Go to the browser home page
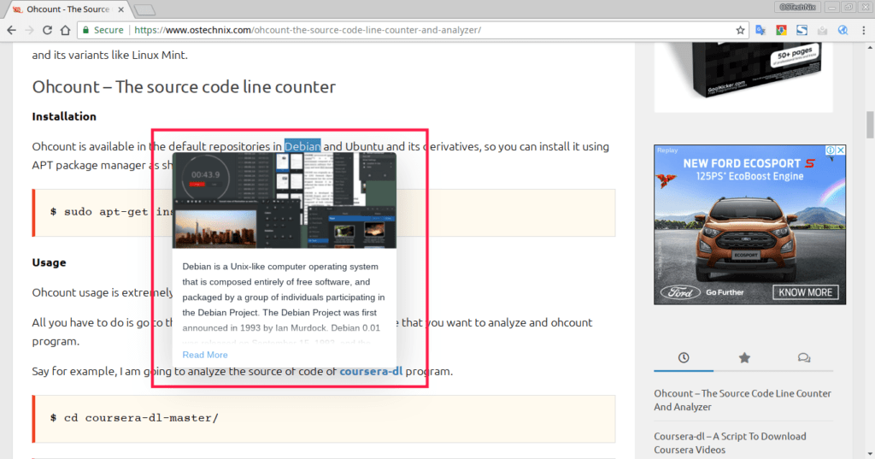Screen dimensions: 875x459 click(x=65, y=30)
